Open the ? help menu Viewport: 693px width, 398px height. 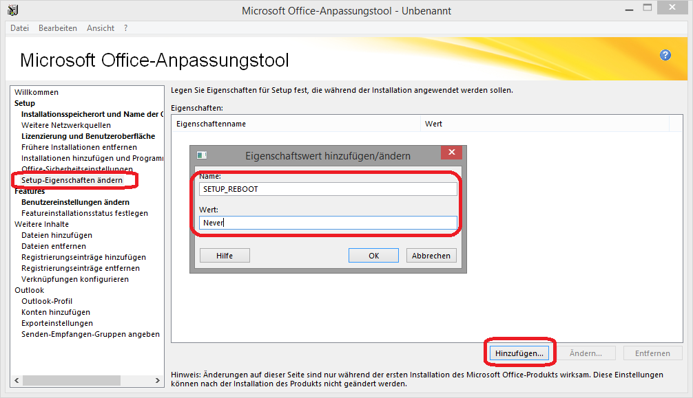pos(126,28)
